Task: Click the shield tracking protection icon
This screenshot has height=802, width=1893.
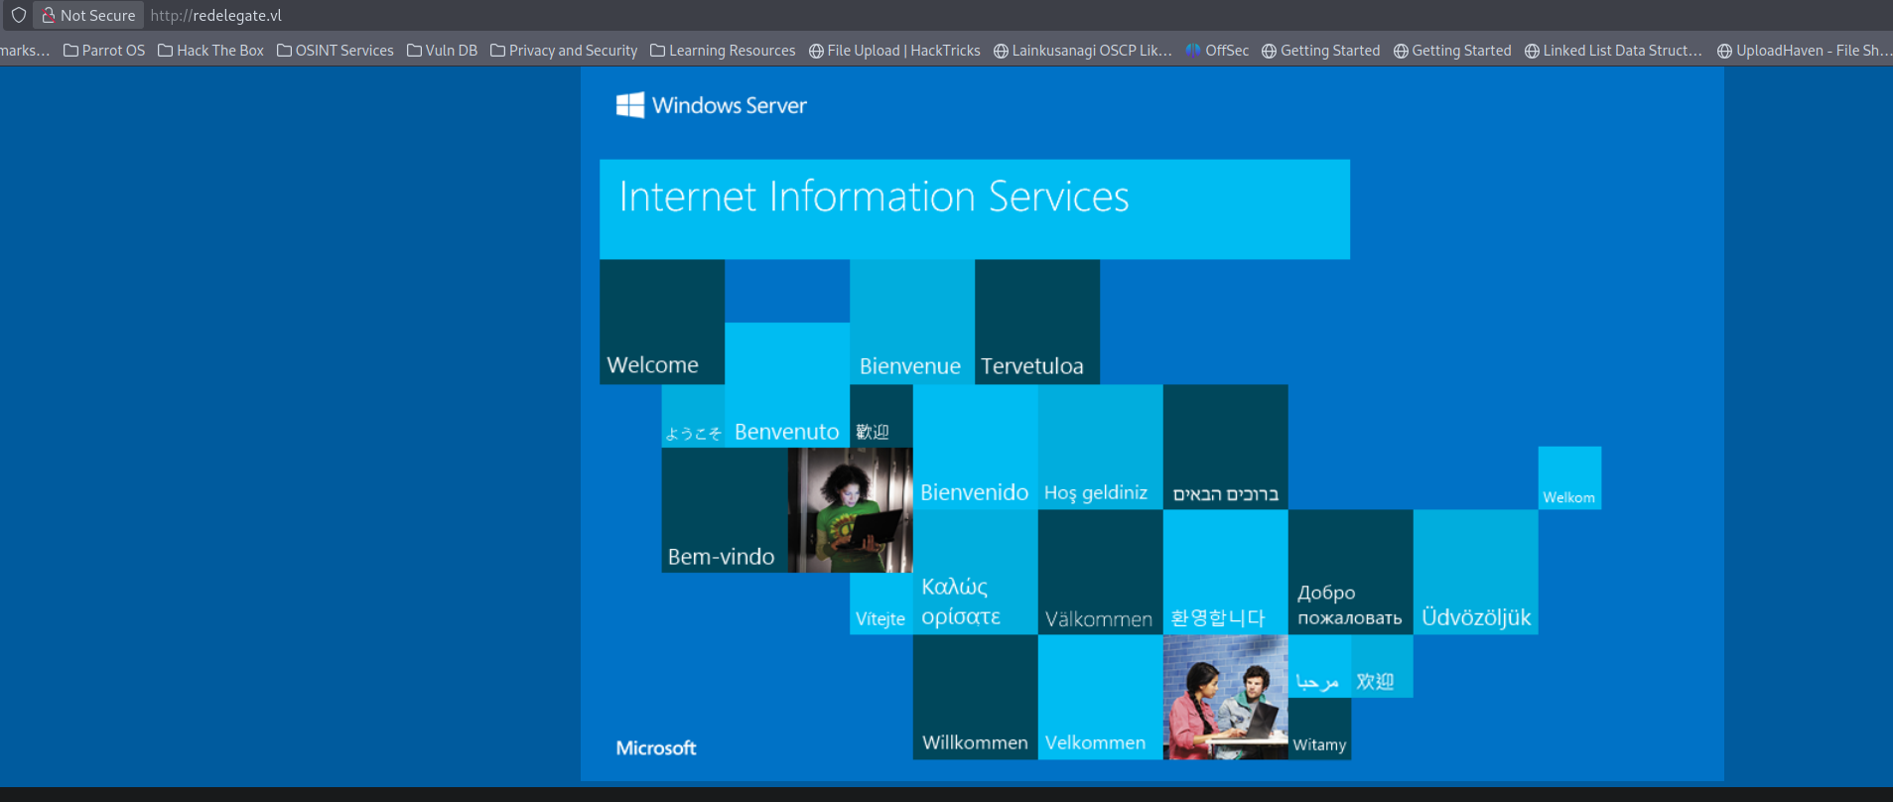Action: click(x=19, y=15)
